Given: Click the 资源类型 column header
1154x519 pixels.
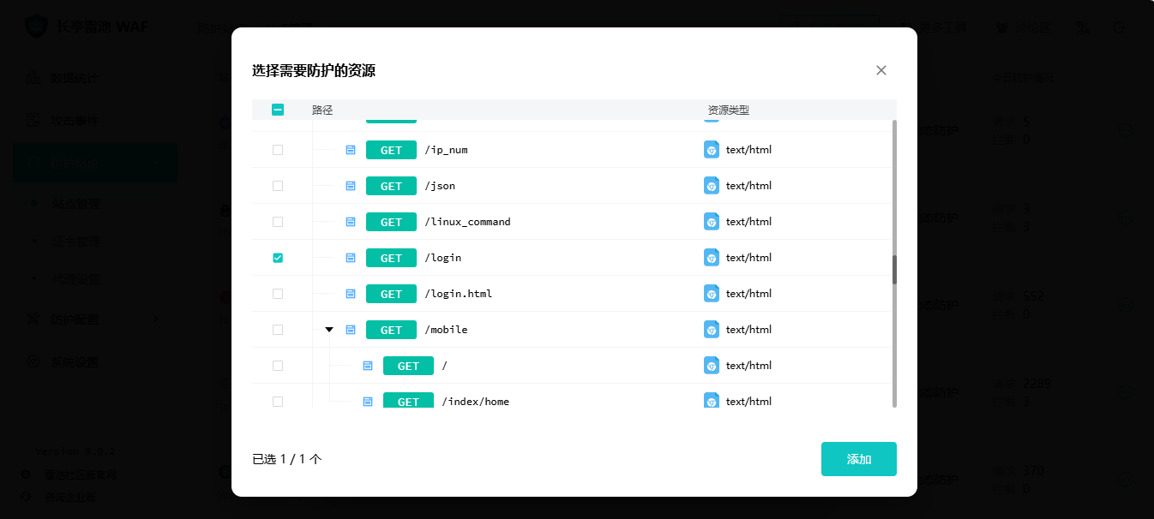Looking at the screenshot, I should [729, 110].
